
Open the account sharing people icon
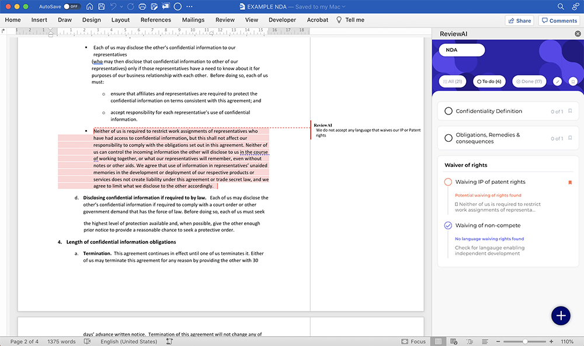coord(575,6)
